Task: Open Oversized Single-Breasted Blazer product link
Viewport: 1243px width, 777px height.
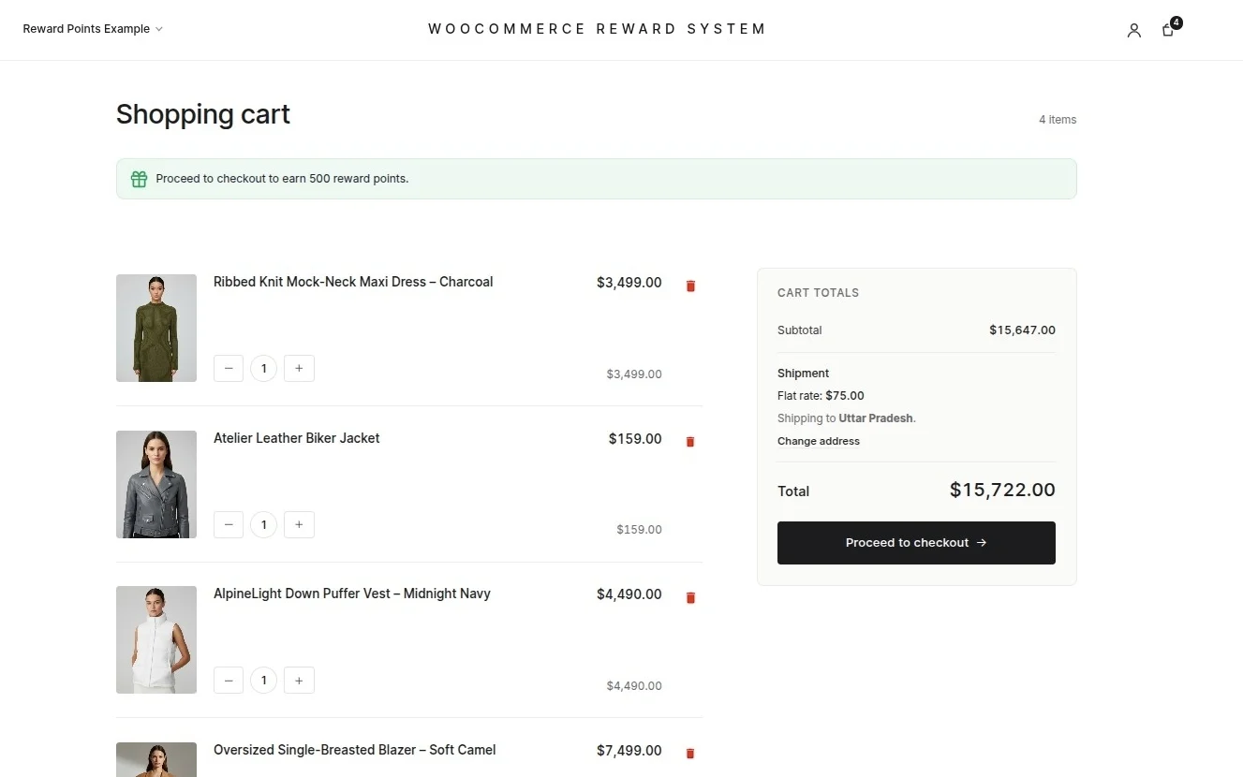Action: (354, 750)
